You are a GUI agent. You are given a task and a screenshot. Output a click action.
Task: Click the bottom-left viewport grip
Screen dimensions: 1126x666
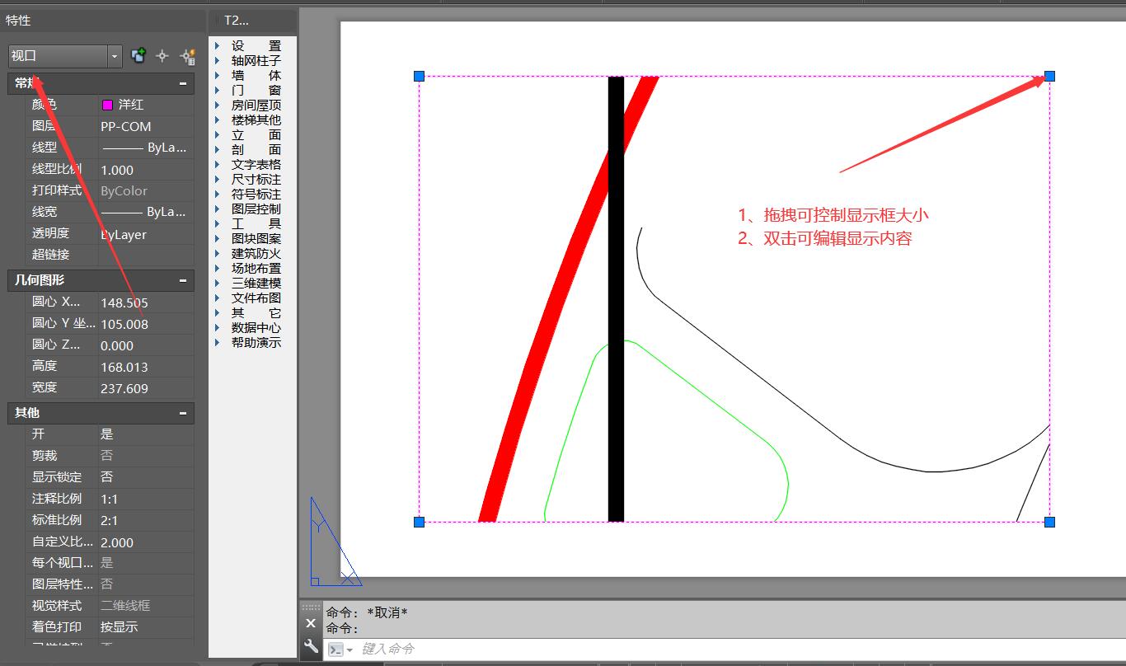419,522
